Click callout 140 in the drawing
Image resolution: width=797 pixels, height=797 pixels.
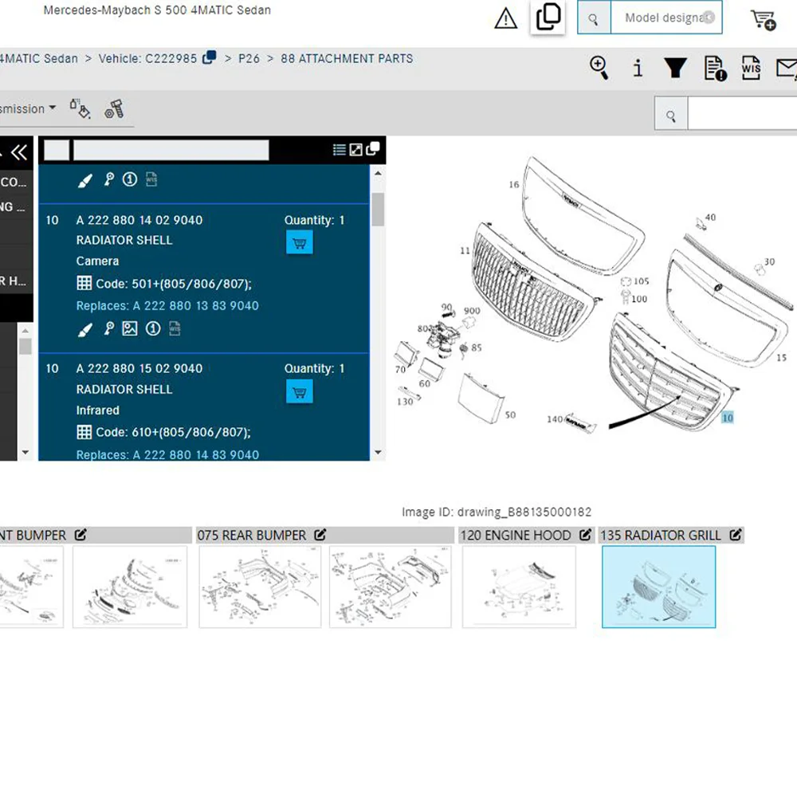(x=555, y=419)
